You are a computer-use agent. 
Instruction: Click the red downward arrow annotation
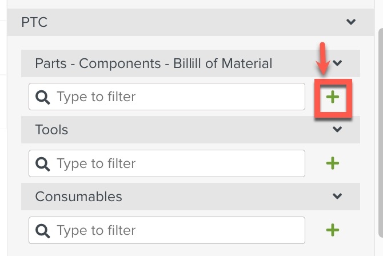pos(322,59)
